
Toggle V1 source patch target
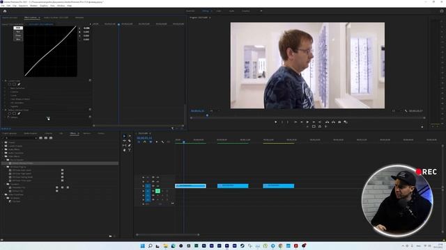pyautogui.click(x=148, y=186)
